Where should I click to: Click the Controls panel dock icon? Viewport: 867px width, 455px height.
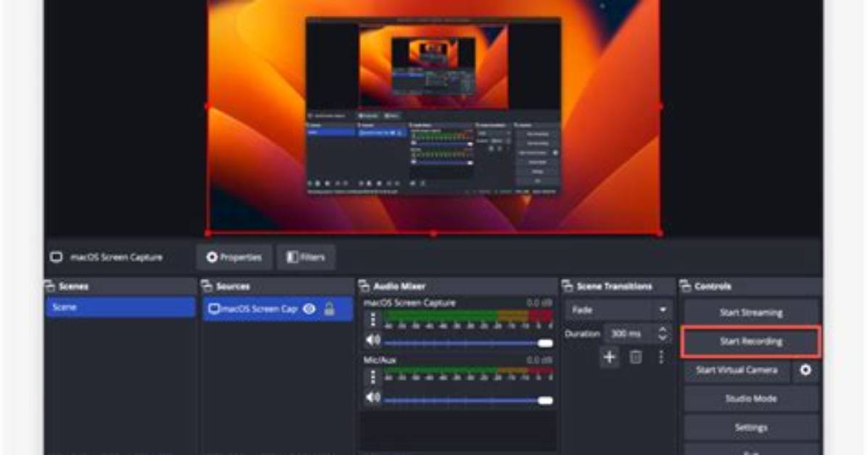click(686, 286)
